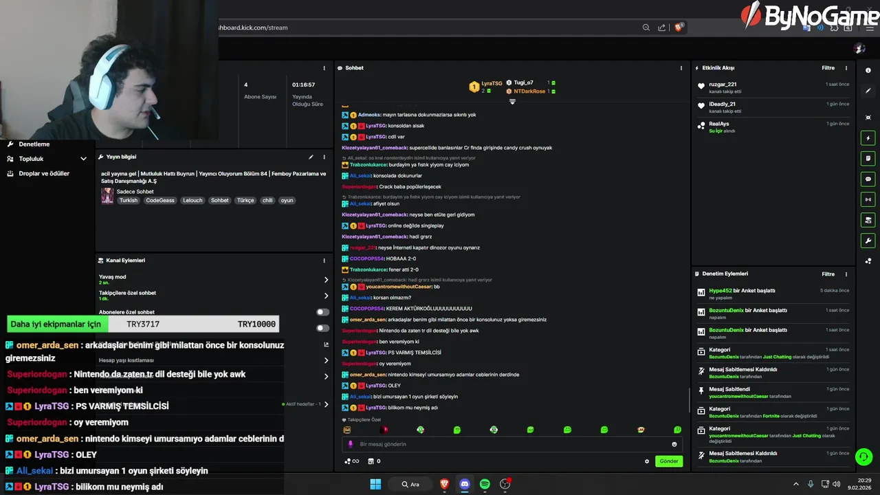
Task: Select the chill tag
Action: pos(267,201)
